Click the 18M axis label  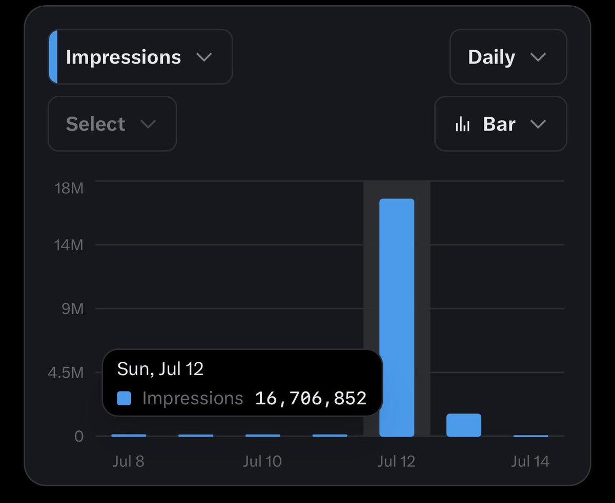pyautogui.click(x=69, y=188)
